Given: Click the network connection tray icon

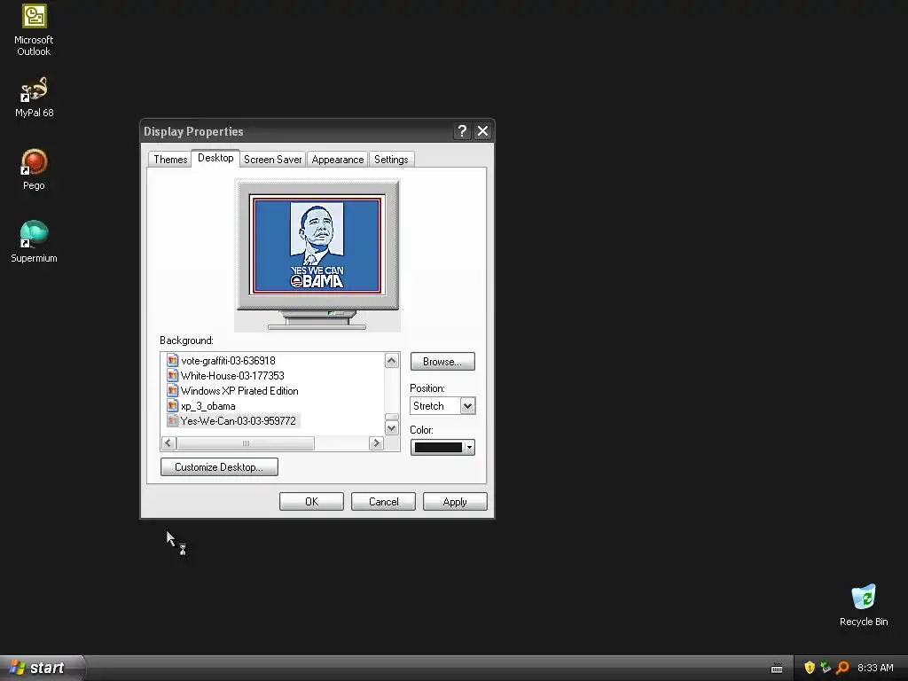Looking at the screenshot, I should coord(826,668).
